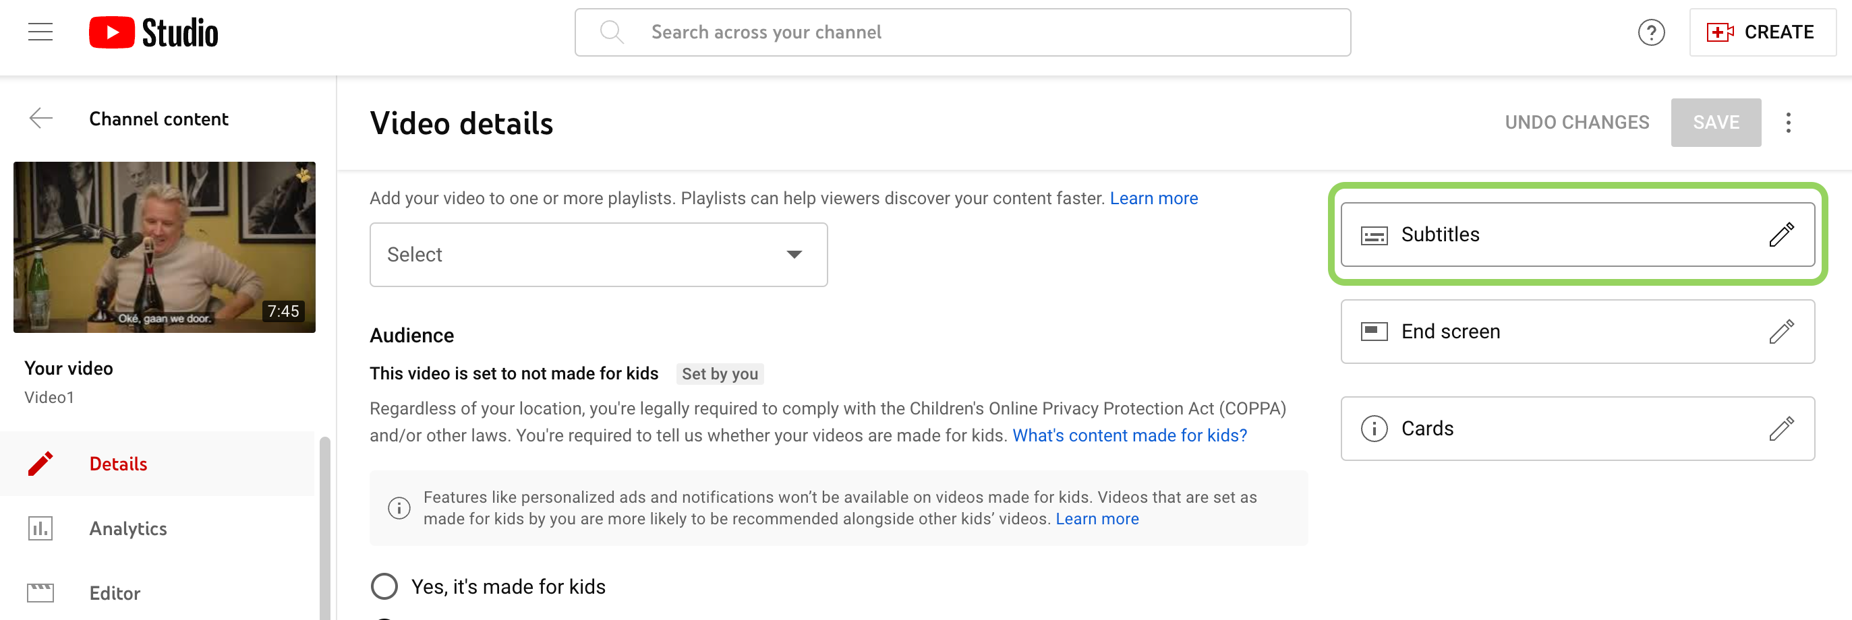Open the help question mark icon
This screenshot has height=620, width=1852.
pos(1651,32)
